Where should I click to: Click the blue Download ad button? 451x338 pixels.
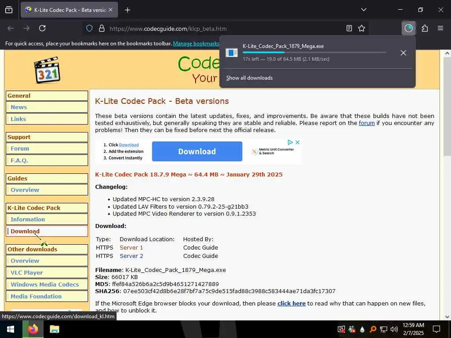click(x=197, y=151)
